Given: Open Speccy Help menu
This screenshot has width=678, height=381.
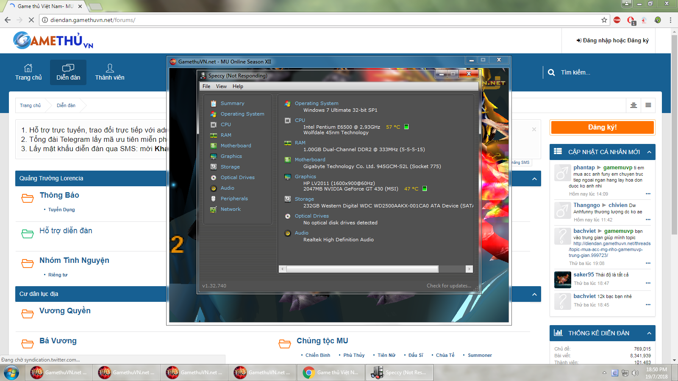Looking at the screenshot, I should pos(238,86).
